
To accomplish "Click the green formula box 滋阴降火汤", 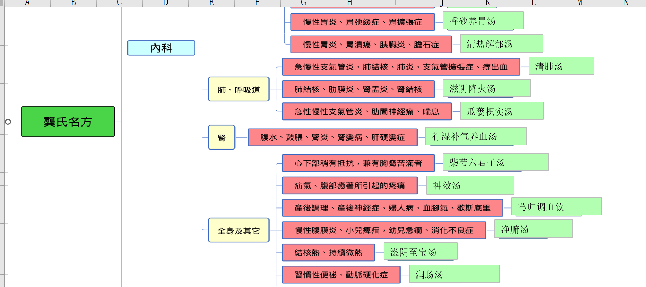I will [x=487, y=88].
